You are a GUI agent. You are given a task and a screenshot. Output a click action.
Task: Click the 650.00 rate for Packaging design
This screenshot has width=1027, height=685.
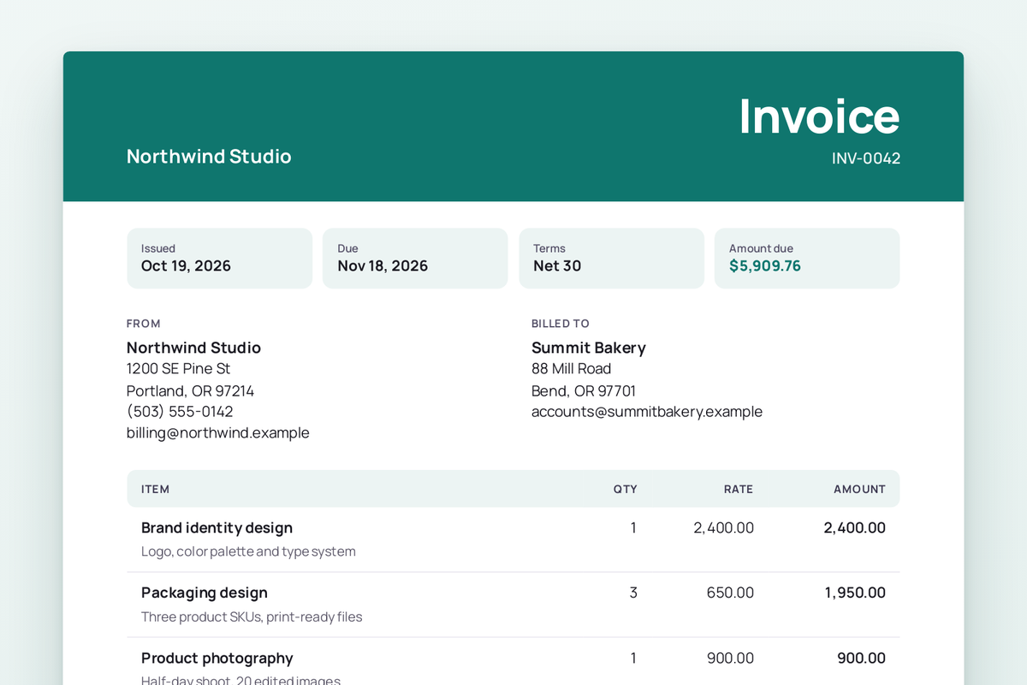[x=731, y=593]
